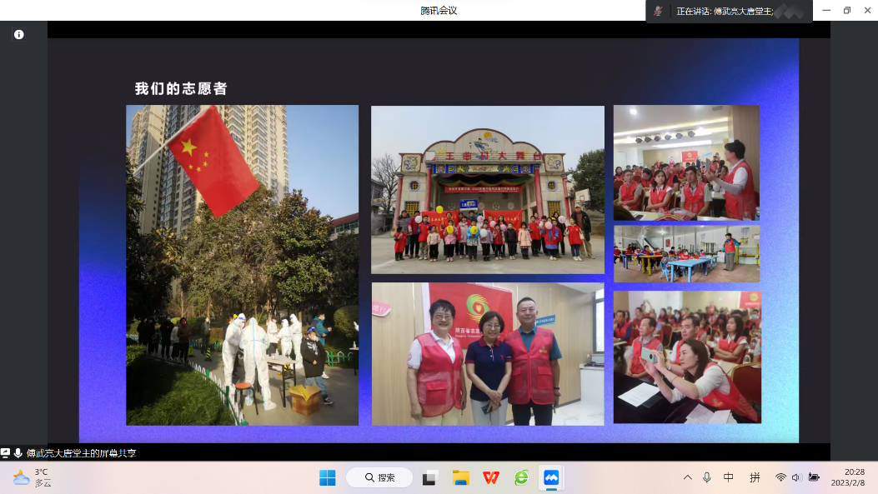Open the Windows Start menu
This screenshot has height=494, width=878.
(x=328, y=477)
